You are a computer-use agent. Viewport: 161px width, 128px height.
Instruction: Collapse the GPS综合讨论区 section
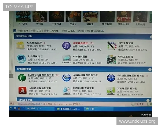point(151,37)
